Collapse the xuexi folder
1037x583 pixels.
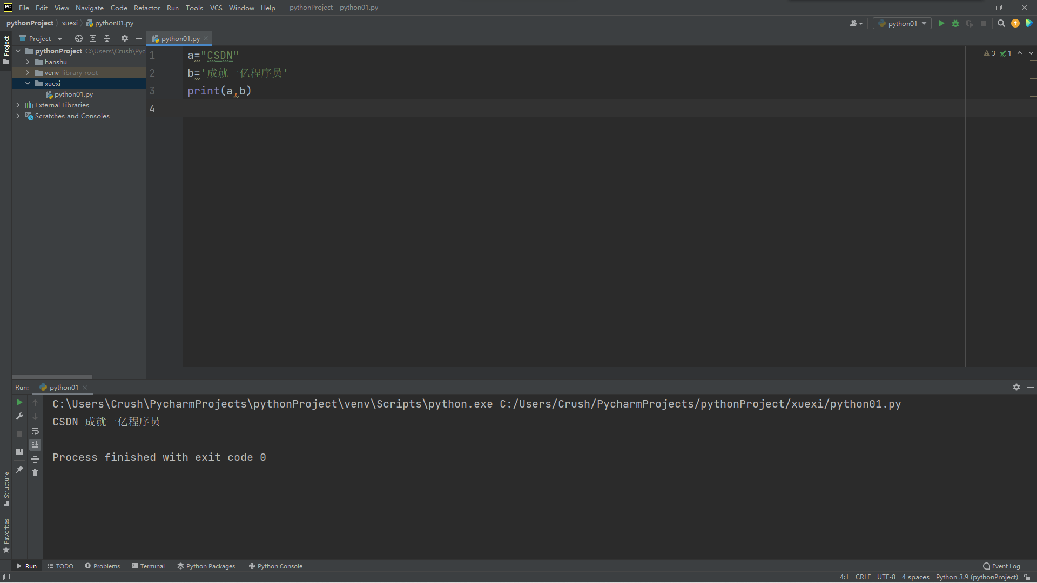tap(28, 83)
